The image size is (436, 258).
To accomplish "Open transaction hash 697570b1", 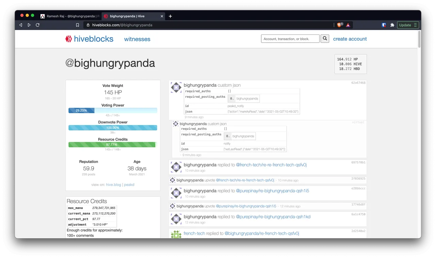I will pyautogui.click(x=358, y=163).
